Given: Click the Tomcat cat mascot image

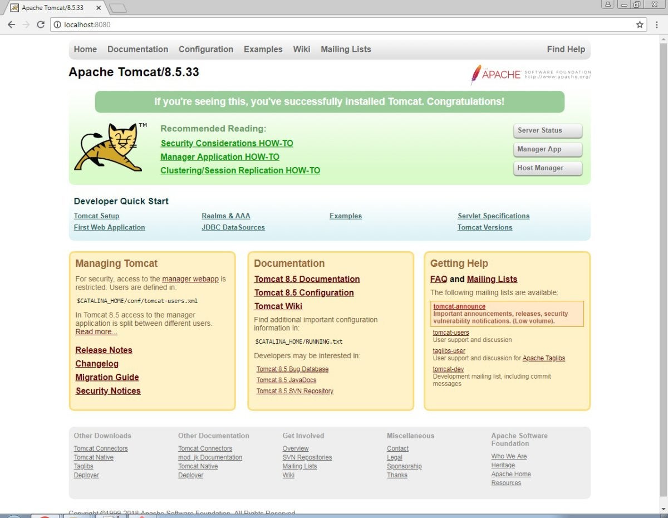Looking at the screenshot, I should [111, 147].
